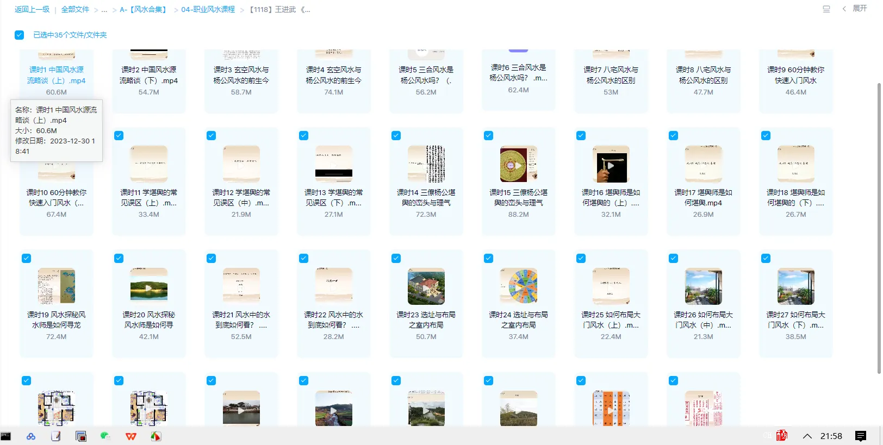Open the 课时22 风水中的水 video thumbnail
The width and height of the screenshot is (883, 445).
[334, 286]
